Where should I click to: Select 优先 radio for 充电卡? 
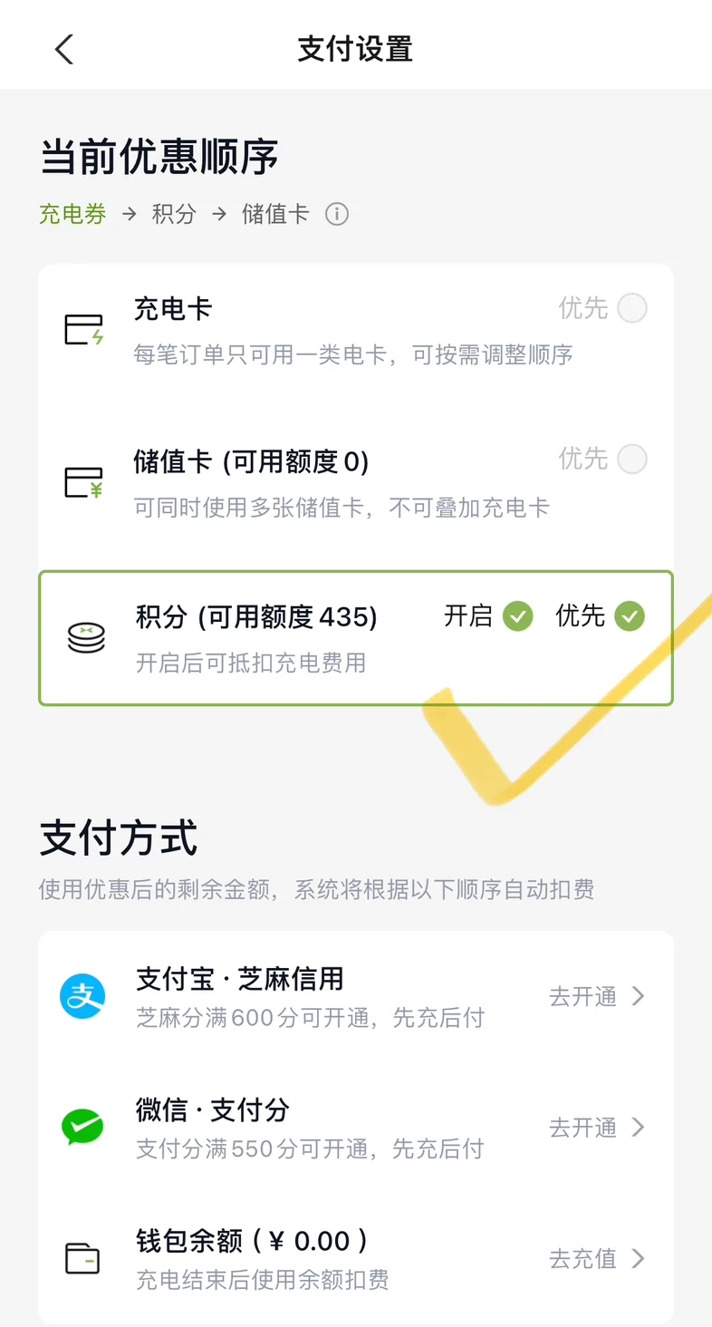click(x=632, y=308)
